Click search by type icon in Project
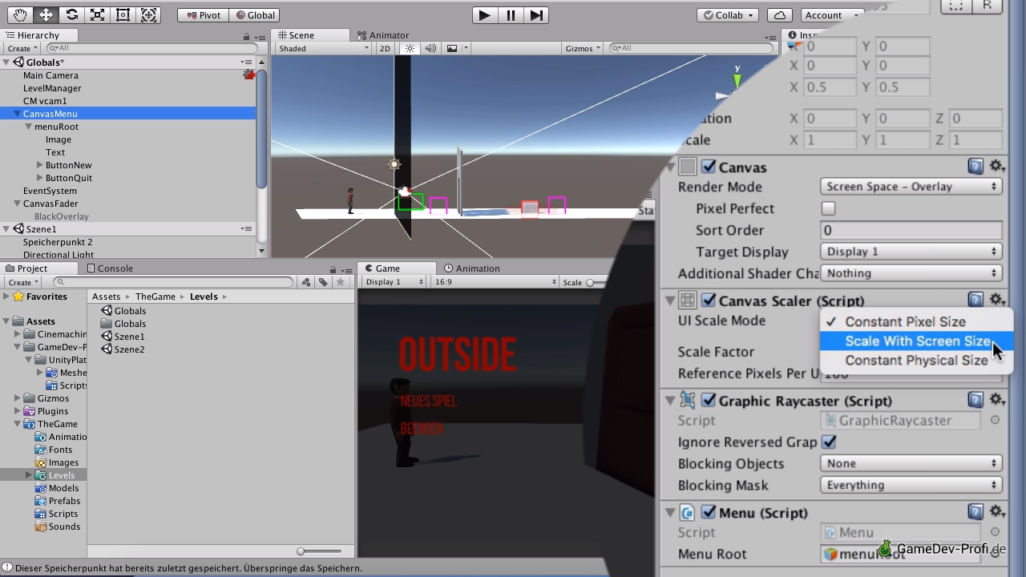This screenshot has height=577, width=1026. point(305,282)
